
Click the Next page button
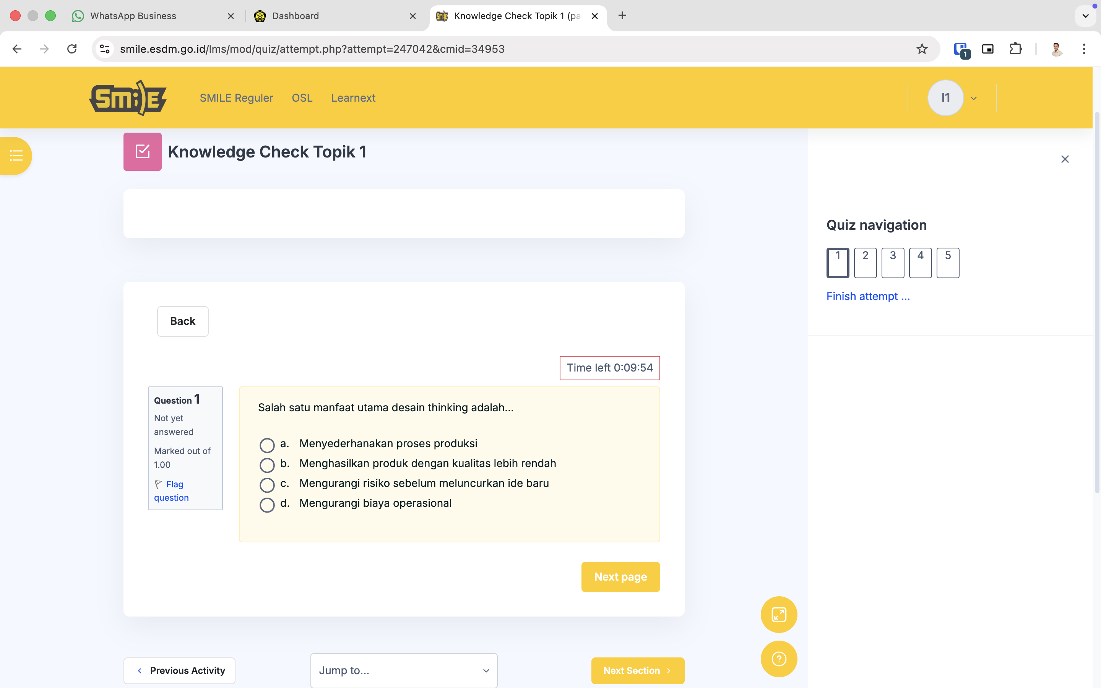620,576
